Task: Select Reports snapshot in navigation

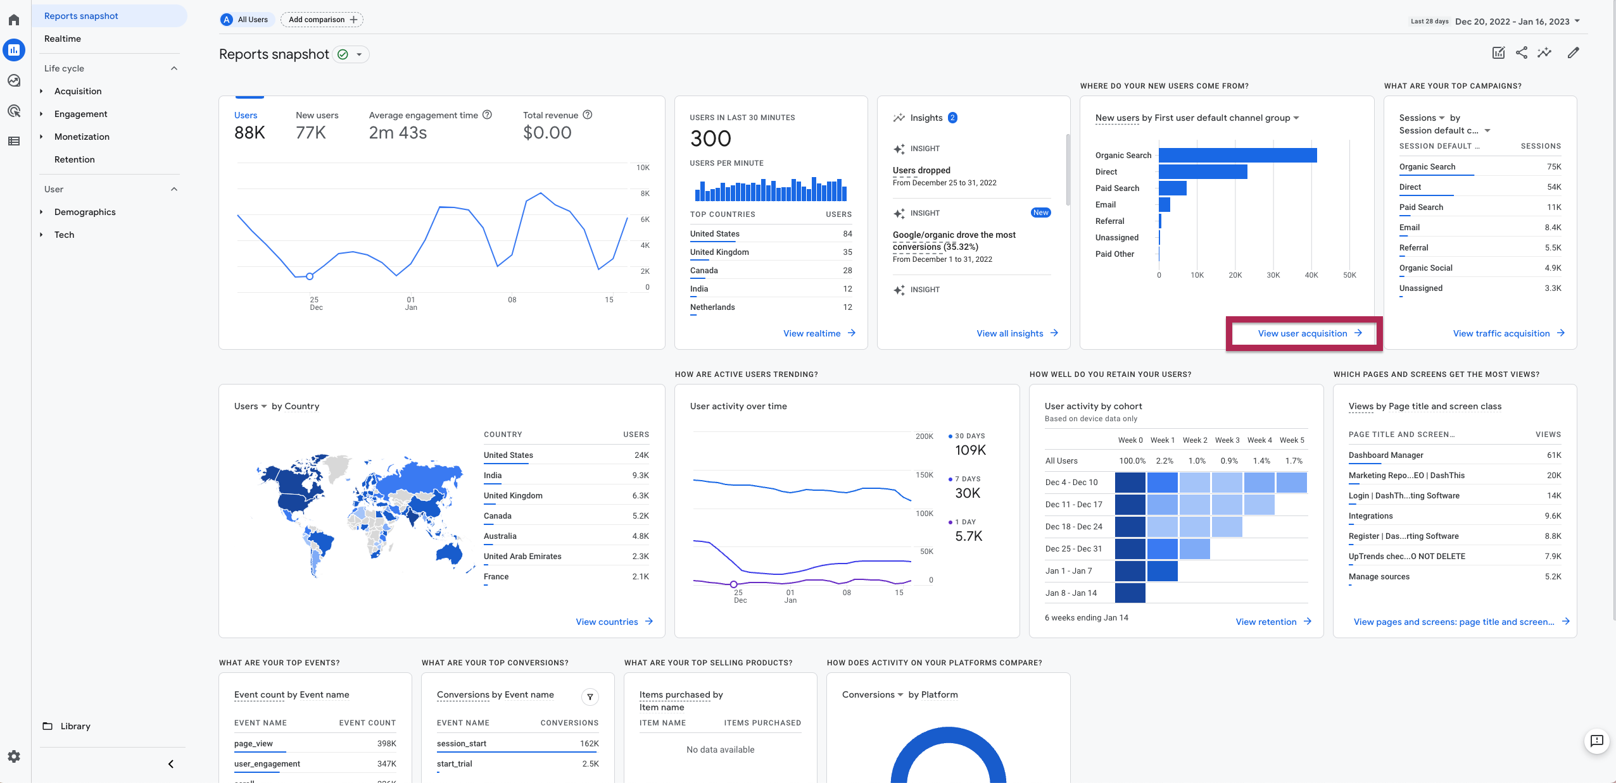Action: tap(110, 16)
